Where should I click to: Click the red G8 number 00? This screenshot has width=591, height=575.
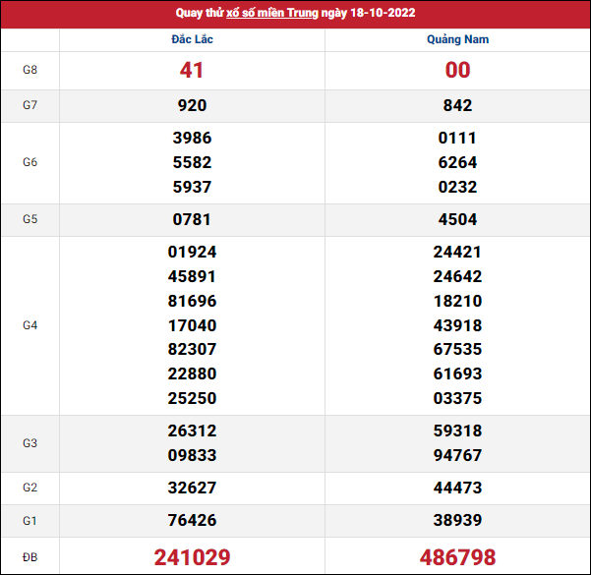pos(457,70)
